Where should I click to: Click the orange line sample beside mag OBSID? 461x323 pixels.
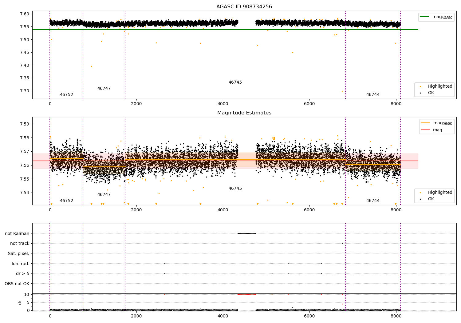425,123
